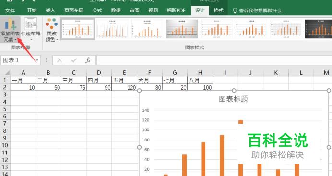Click the Name Box showing 图表 1

[18, 60]
